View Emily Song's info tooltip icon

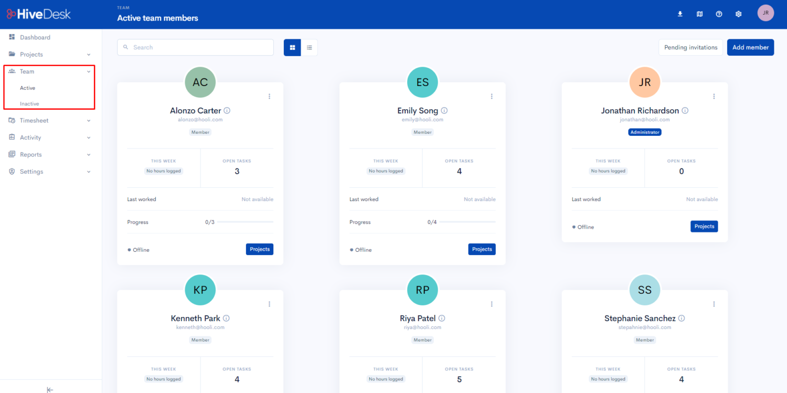tap(444, 110)
